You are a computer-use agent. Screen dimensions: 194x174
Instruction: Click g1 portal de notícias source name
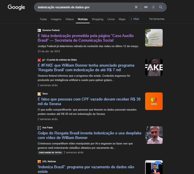click(59, 60)
